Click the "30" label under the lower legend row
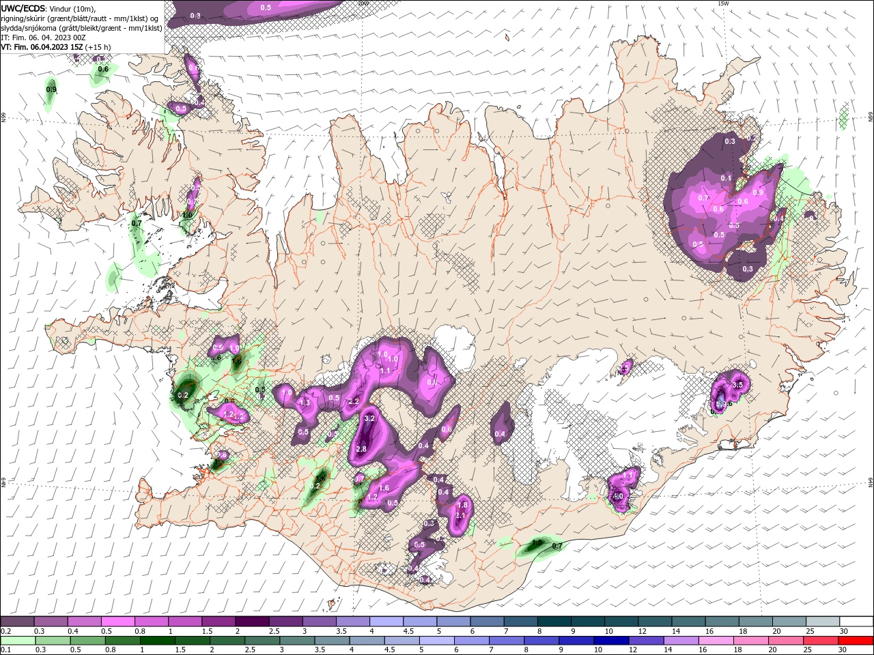The height and width of the screenshot is (655, 874). (844, 650)
